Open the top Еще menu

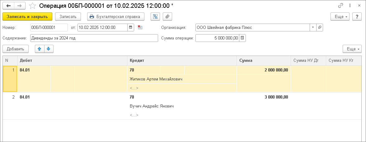(340, 16)
